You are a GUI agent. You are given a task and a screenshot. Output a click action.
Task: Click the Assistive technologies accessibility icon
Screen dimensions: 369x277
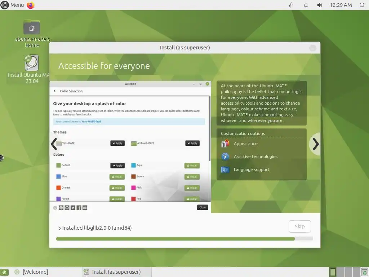coord(225,157)
